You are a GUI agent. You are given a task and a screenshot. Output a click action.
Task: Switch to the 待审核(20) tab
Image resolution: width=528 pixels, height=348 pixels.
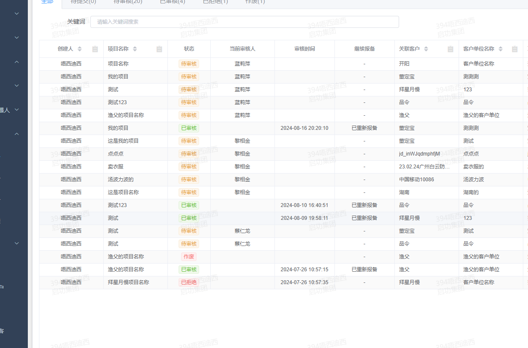tap(128, 2)
